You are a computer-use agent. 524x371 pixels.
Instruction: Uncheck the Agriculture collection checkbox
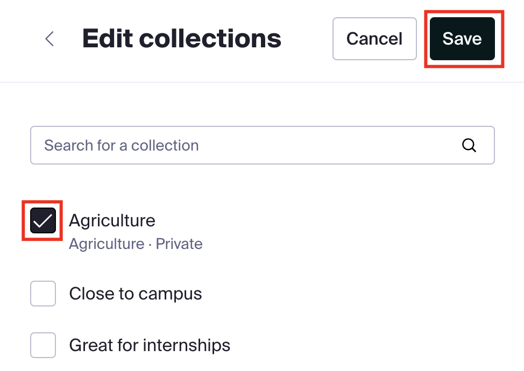[x=43, y=220]
